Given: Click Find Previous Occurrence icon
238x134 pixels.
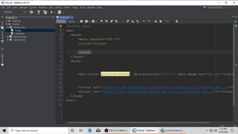Looking at the screenshot, I should pos(106,22).
